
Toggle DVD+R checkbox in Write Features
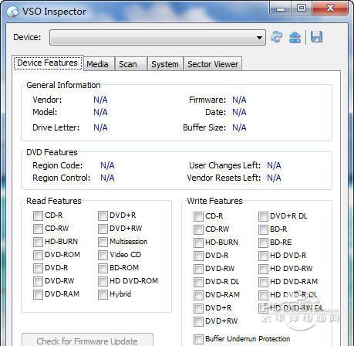click(198, 308)
